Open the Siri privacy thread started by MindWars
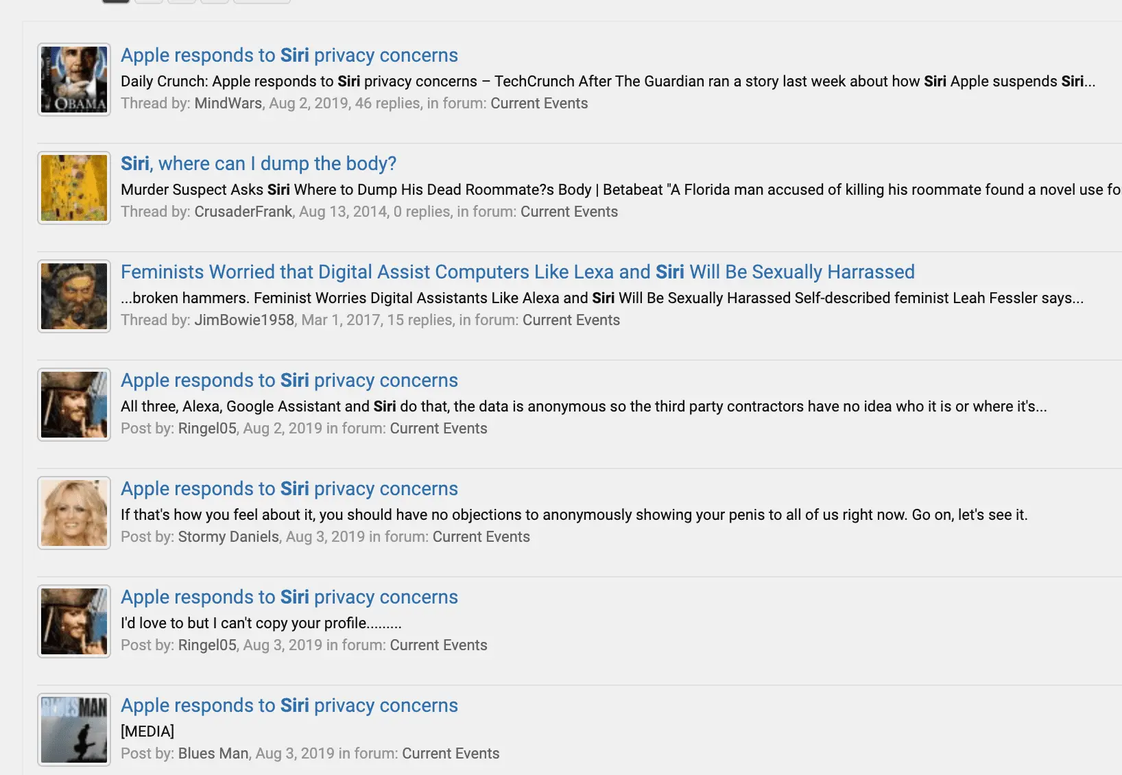 point(289,56)
